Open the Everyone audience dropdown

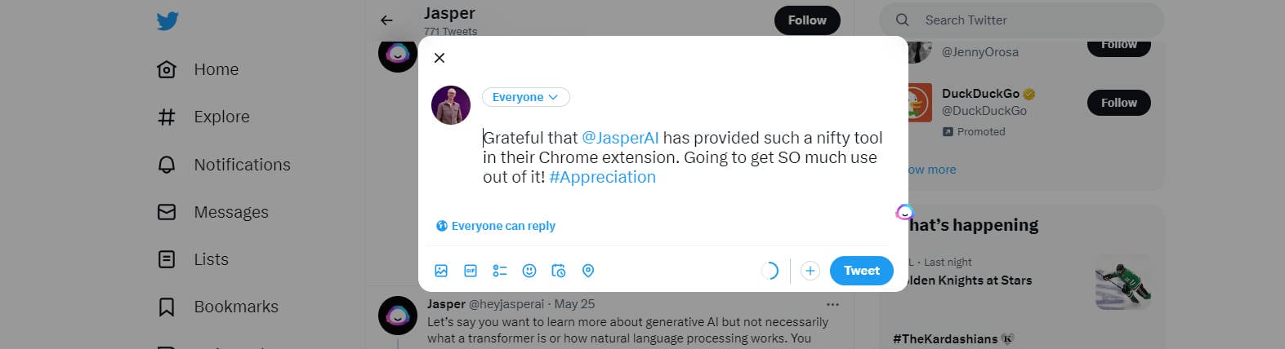tap(525, 97)
